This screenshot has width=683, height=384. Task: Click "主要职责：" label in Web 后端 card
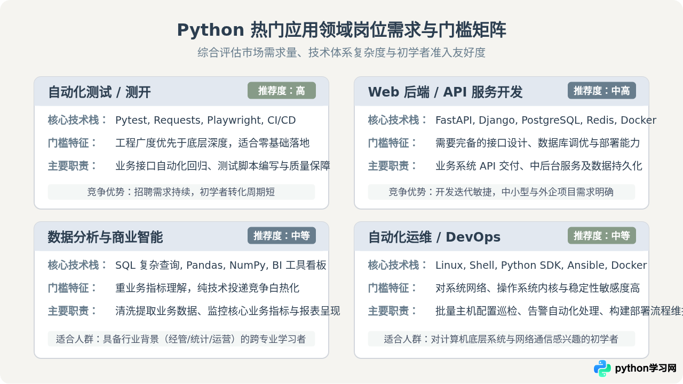(x=393, y=166)
